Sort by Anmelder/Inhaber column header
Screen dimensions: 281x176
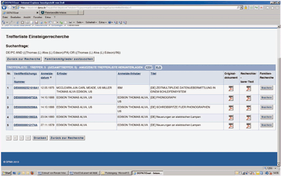pos(129,74)
